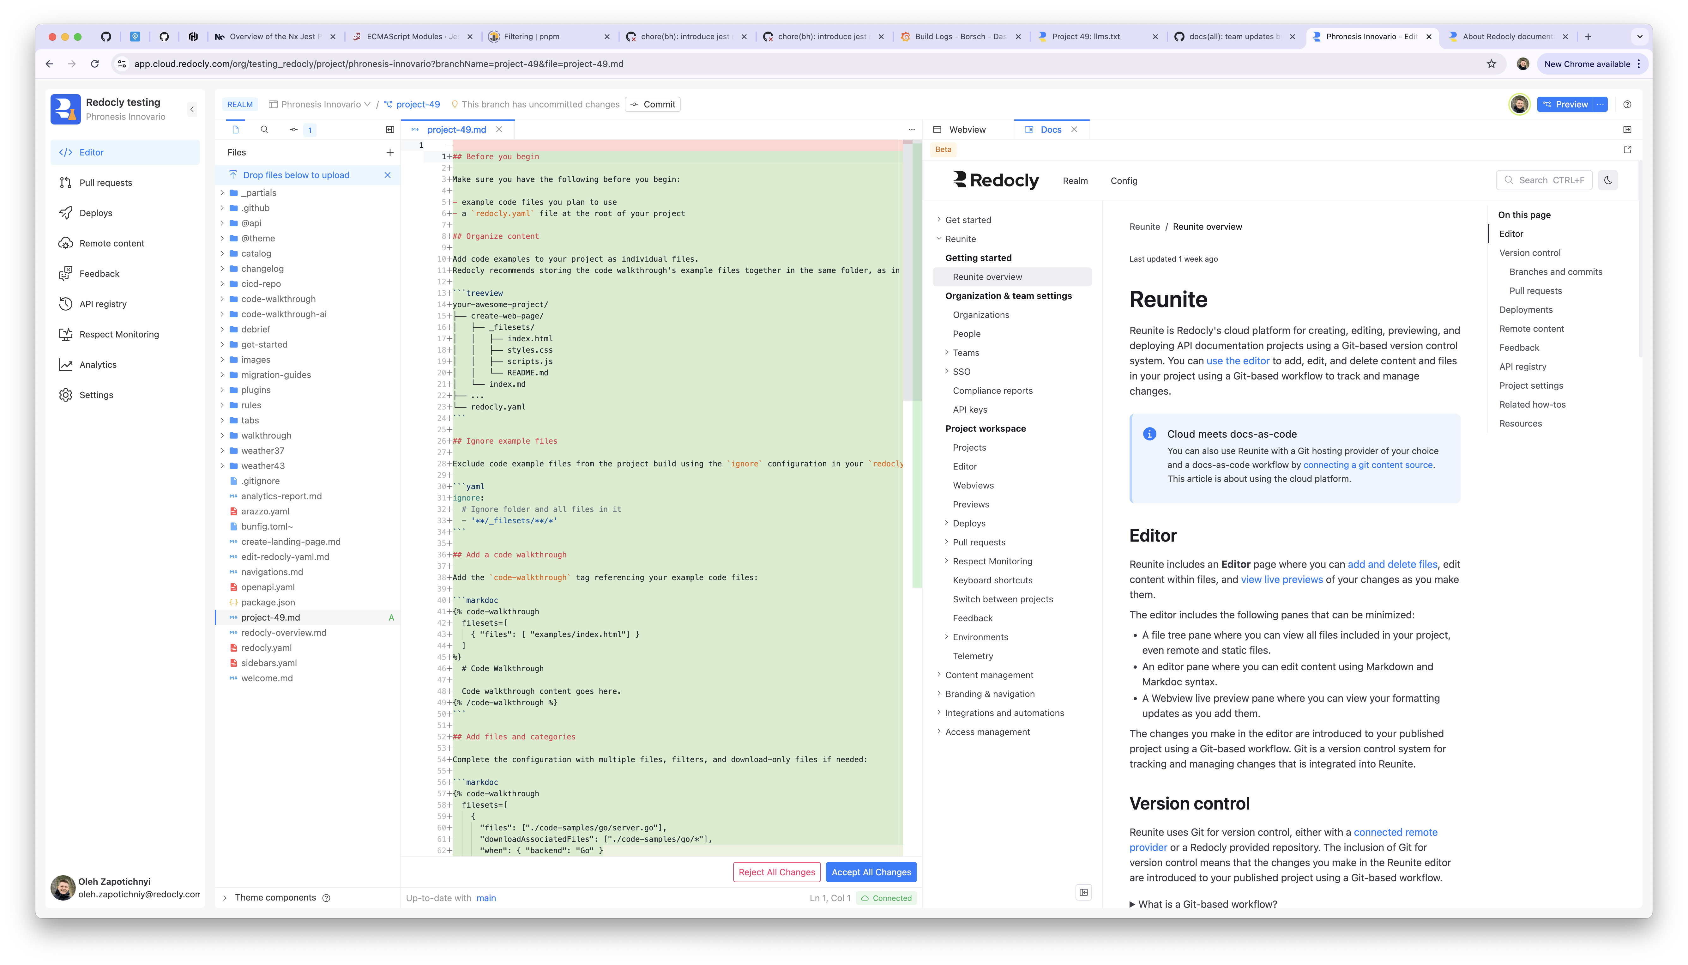Open the editor tab more options menu
This screenshot has height=965, width=1688.
(x=912, y=130)
